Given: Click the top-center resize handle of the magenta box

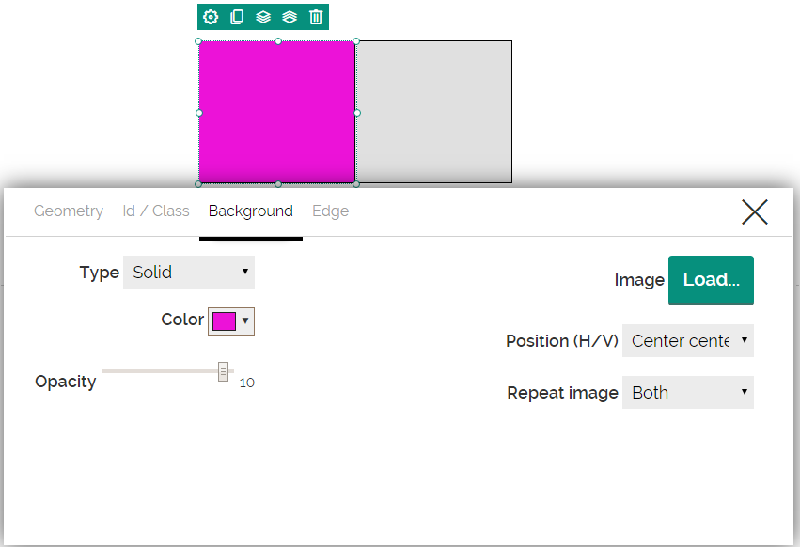Looking at the screenshot, I should 278,41.
